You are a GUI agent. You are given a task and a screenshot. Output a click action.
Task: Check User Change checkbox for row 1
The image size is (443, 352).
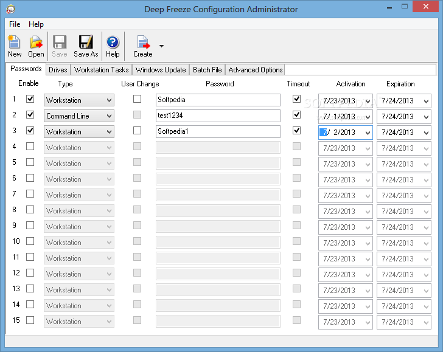click(x=138, y=99)
